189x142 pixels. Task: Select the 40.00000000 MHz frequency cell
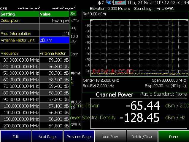[x=20, y=66]
